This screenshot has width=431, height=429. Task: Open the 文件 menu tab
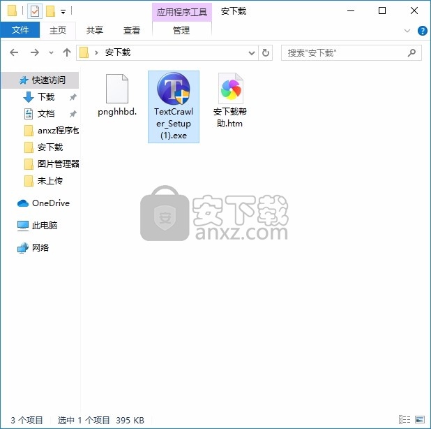[x=20, y=30]
